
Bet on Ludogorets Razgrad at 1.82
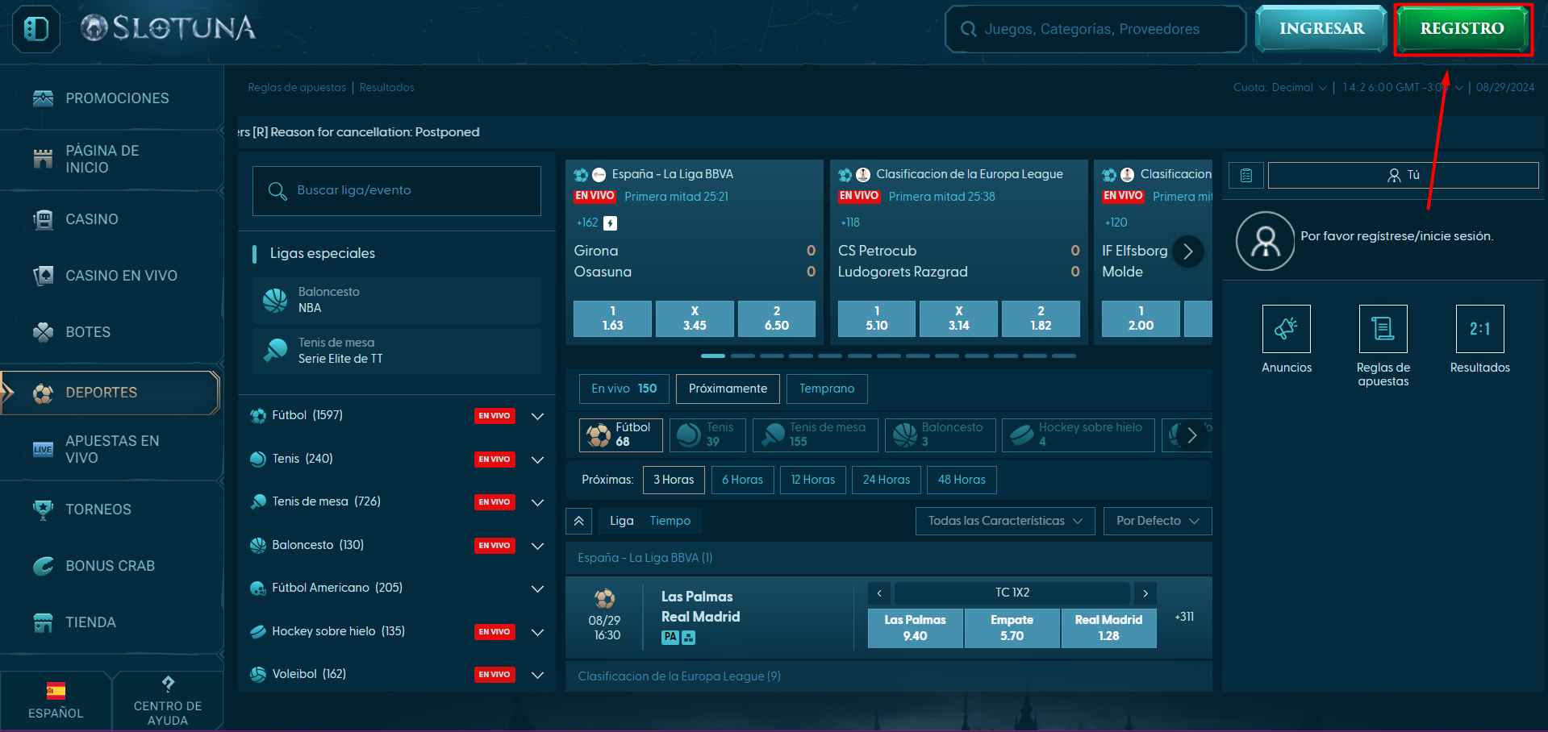coord(1041,318)
